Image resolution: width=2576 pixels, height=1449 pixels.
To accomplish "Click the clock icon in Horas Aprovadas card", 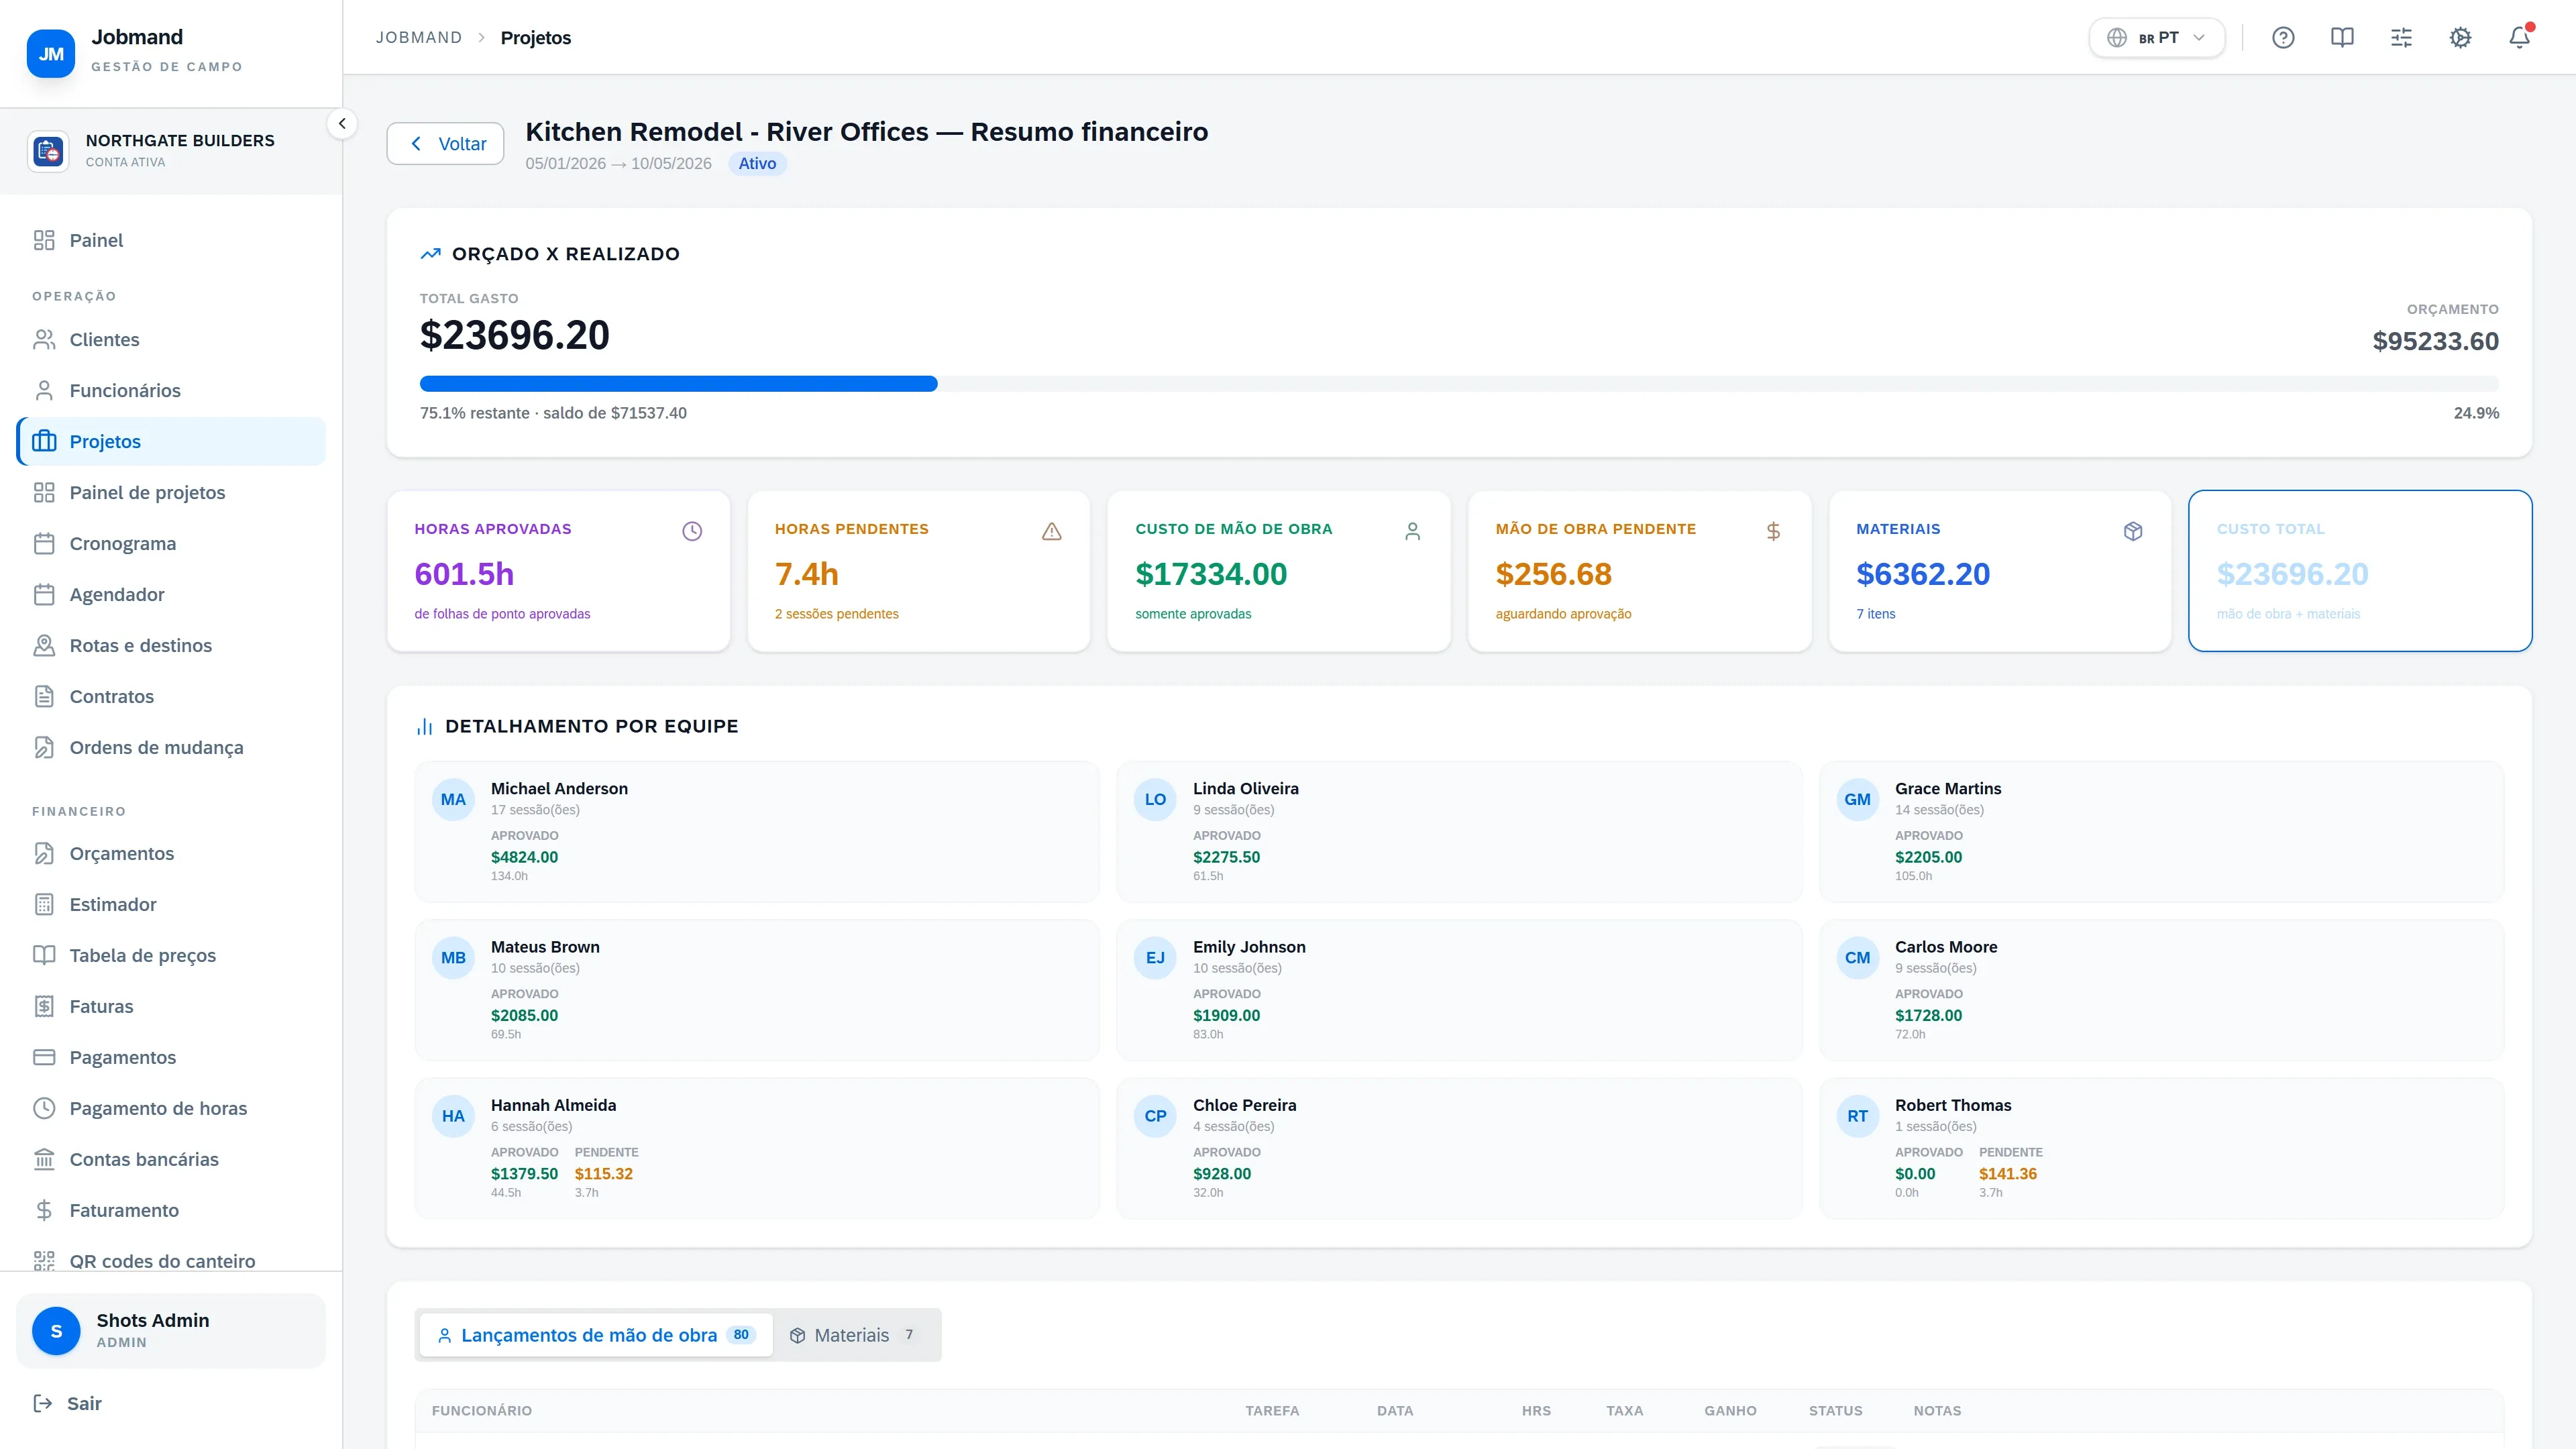I will coord(692,531).
